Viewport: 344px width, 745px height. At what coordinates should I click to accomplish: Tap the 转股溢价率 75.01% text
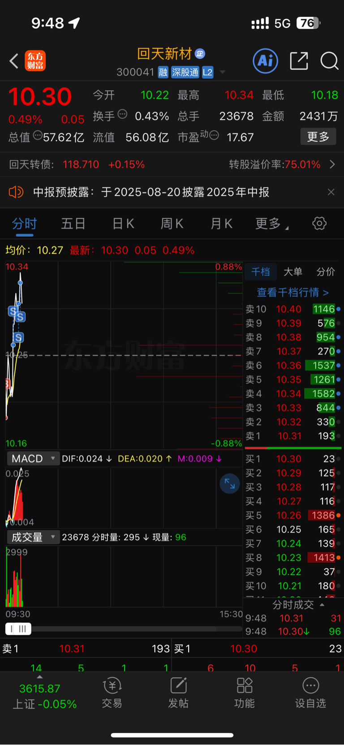[x=275, y=164]
